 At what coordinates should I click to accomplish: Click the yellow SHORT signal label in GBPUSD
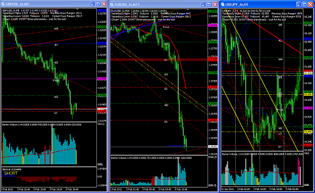click(11, 173)
